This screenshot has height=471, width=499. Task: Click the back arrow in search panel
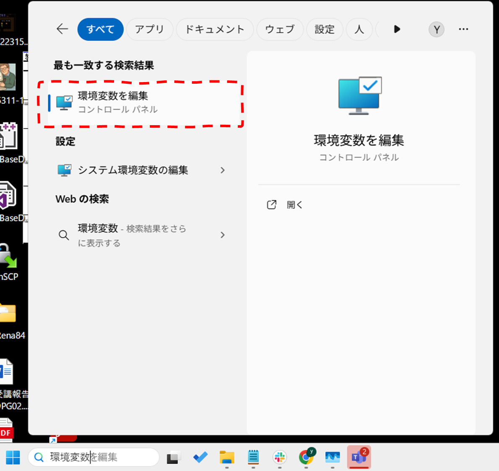62,29
